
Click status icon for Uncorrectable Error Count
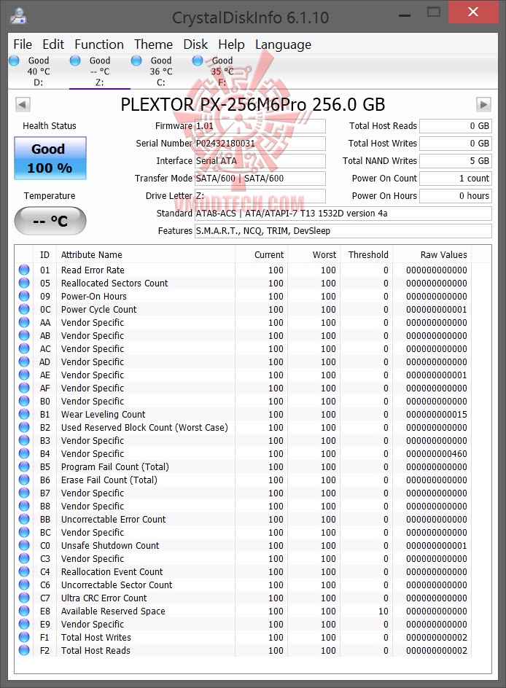(x=24, y=519)
